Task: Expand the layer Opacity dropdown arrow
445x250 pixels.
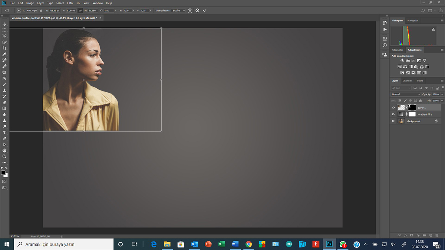Action: (x=442, y=94)
